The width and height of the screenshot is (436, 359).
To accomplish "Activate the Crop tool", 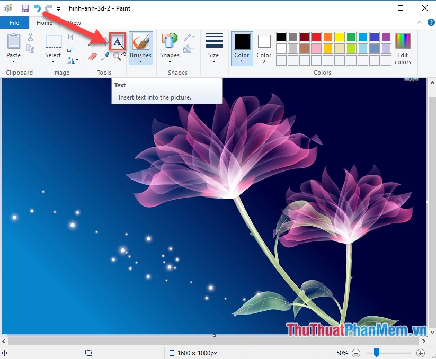I will coord(70,37).
